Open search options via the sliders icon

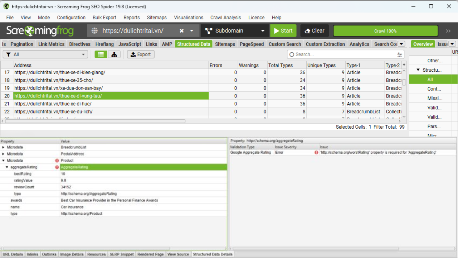coord(400,54)
